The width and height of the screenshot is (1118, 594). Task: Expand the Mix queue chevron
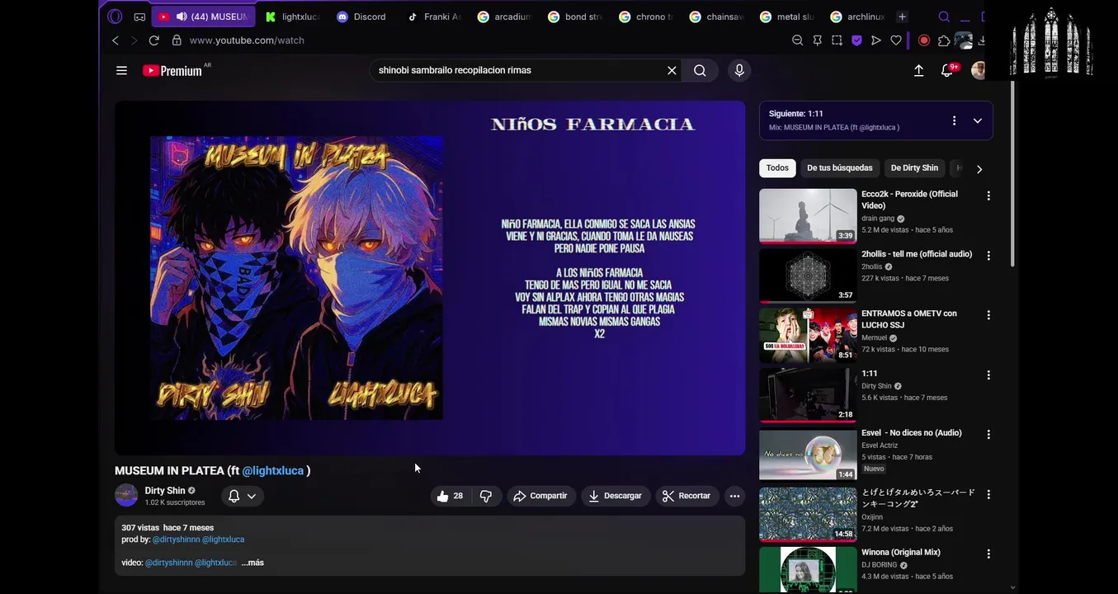(977, 120)
